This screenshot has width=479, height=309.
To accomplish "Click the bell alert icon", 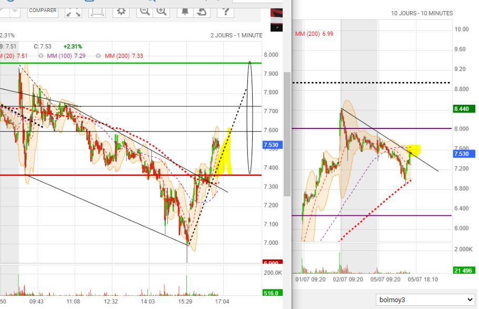I will click(185, 12).
